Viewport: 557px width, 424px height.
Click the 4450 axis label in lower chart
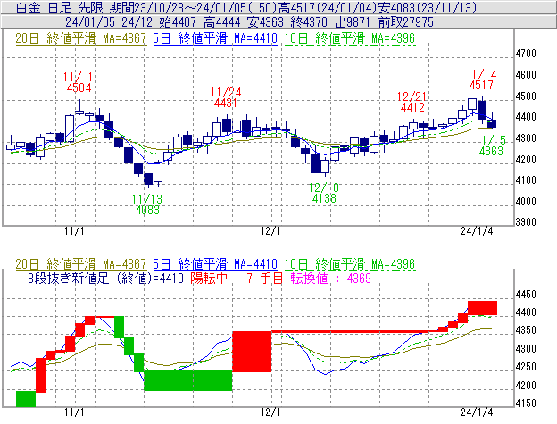526,295
